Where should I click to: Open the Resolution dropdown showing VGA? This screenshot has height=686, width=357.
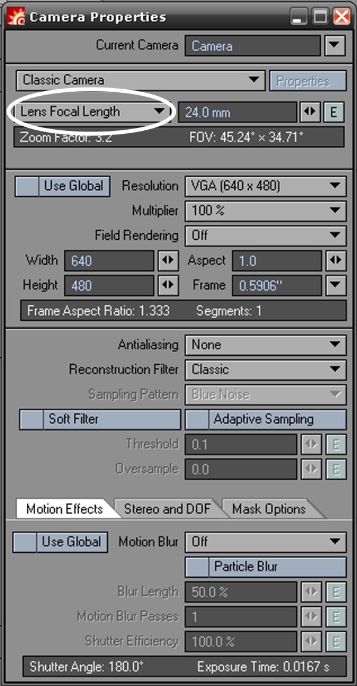point(265,186)
